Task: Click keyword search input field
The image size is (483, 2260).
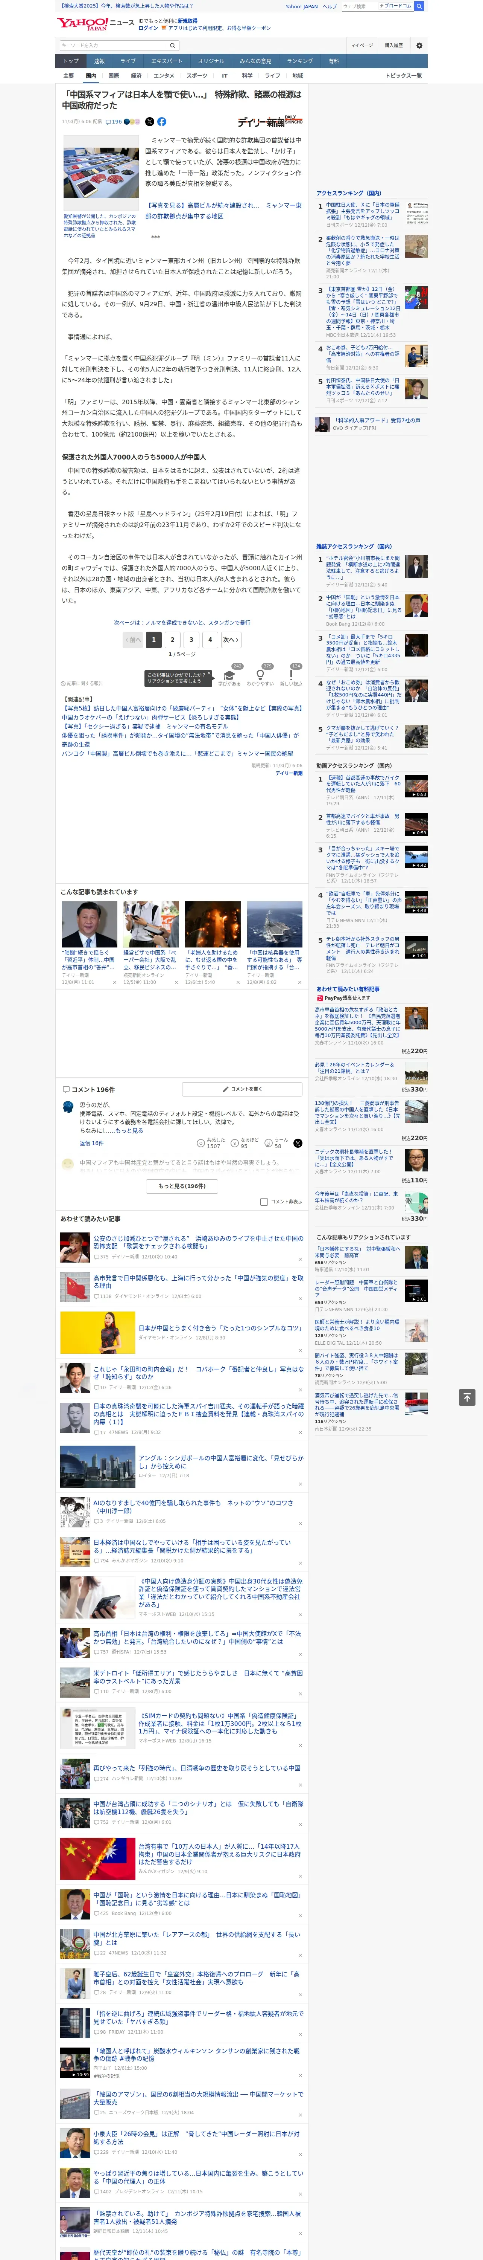Action: pyautogui.click(x=113, y=45)
